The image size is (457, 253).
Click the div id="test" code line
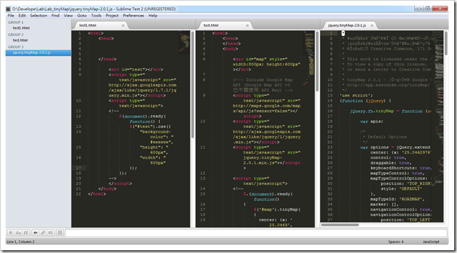(136, 70)
